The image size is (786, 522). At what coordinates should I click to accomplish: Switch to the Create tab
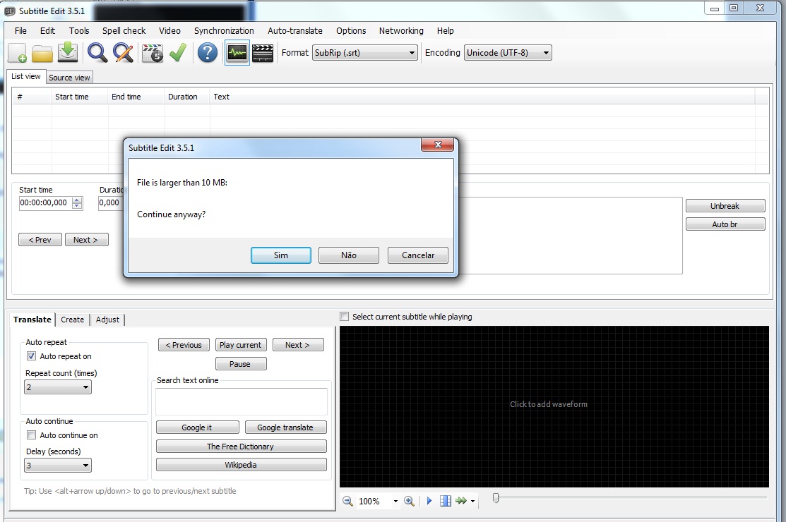point(72,320)
